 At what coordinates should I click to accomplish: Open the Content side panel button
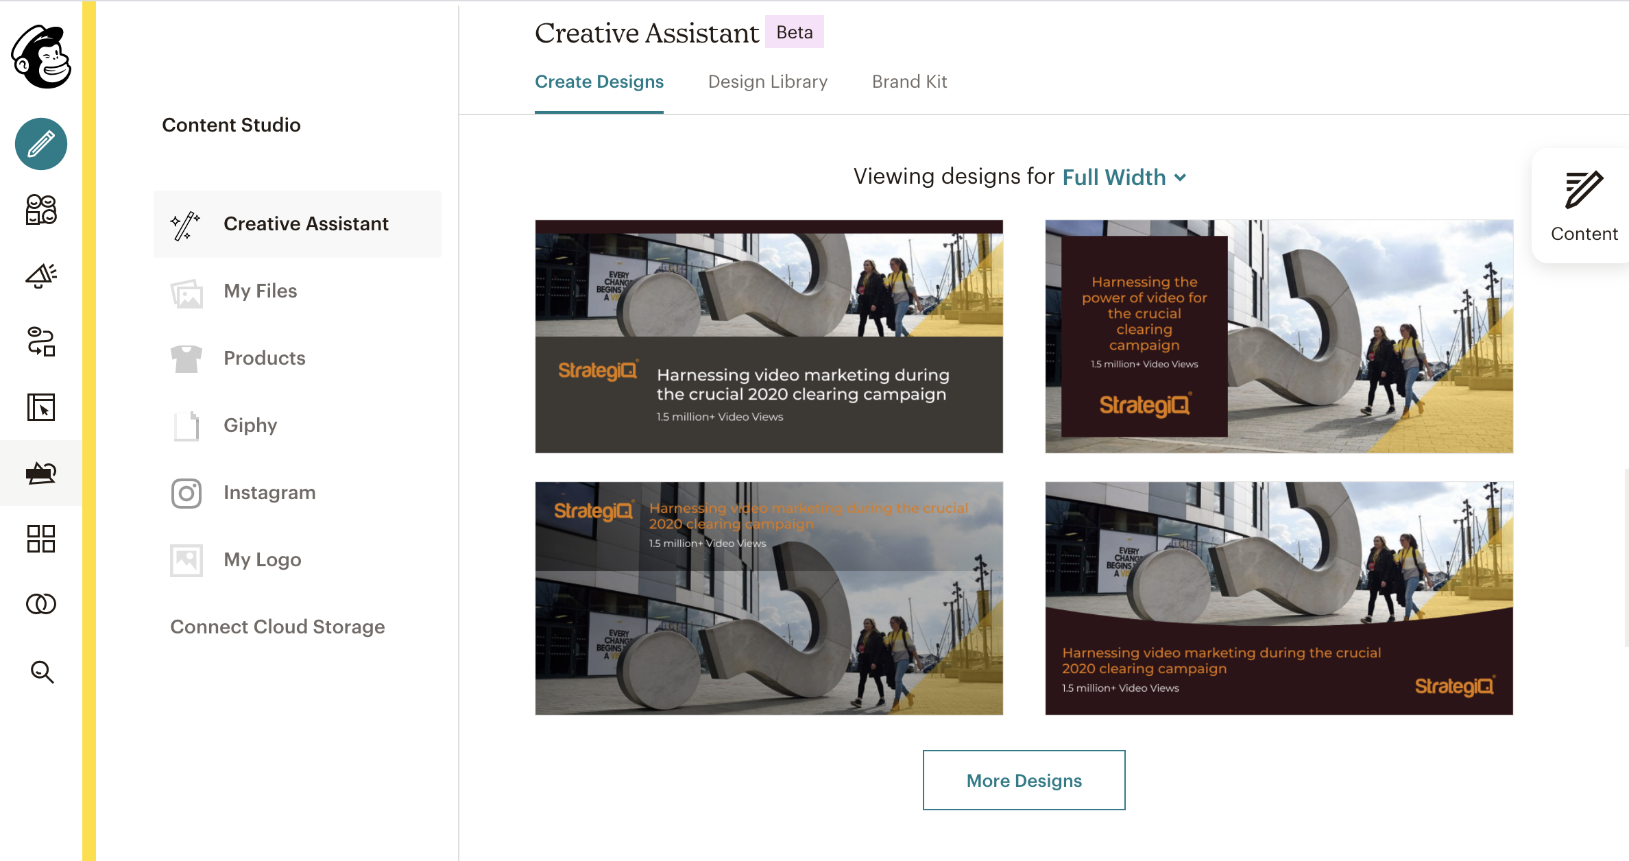coord(1582,206)
